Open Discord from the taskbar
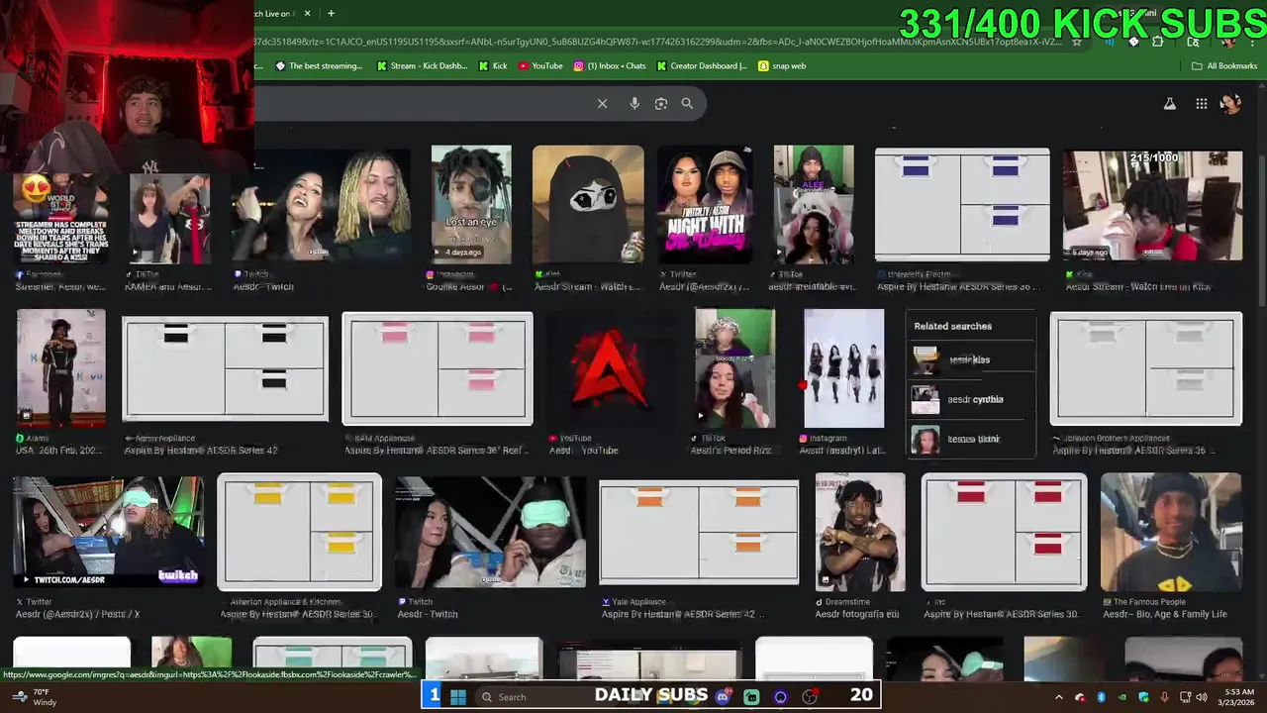This screenshot has width=1267, height=713. (x=723, y=696)
